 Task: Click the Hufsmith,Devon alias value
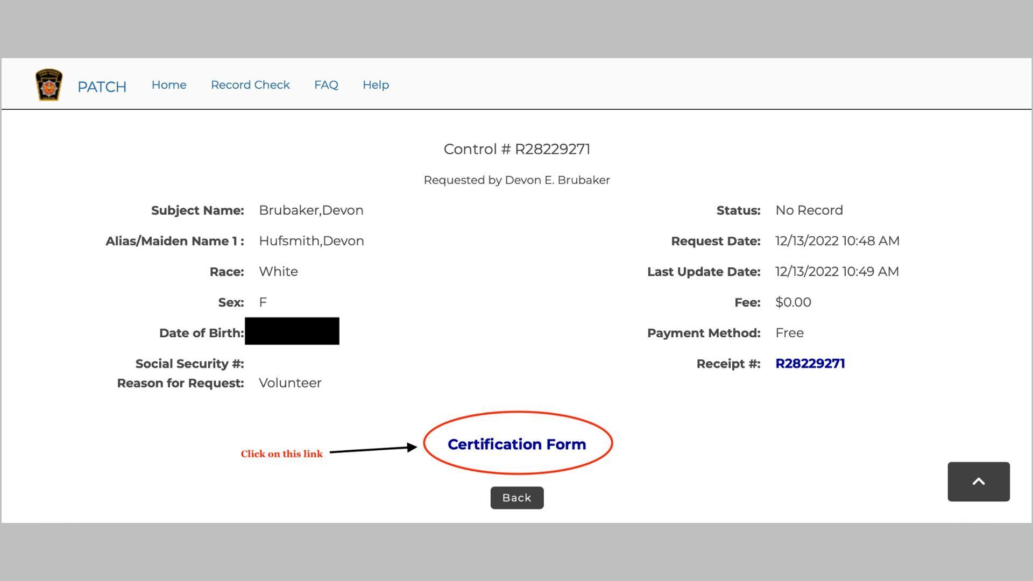pyautogui.click(x=312, y=241)
